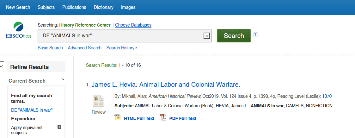Click Lexile reading level 1370 link
355x138 pixels.
click(327, 96)
